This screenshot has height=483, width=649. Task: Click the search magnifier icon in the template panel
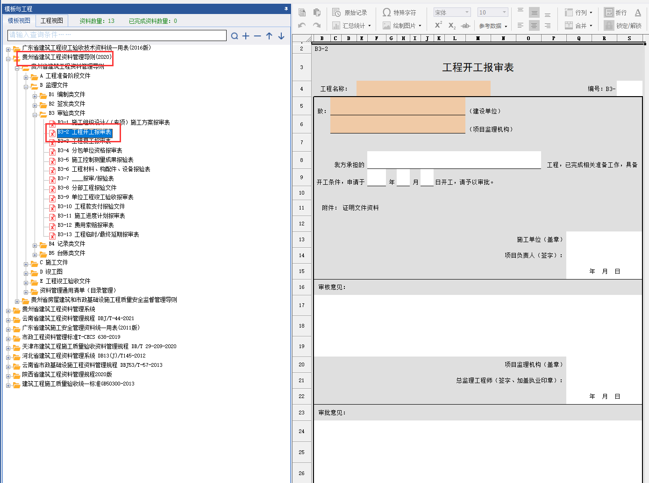click(x=235, y=35)
